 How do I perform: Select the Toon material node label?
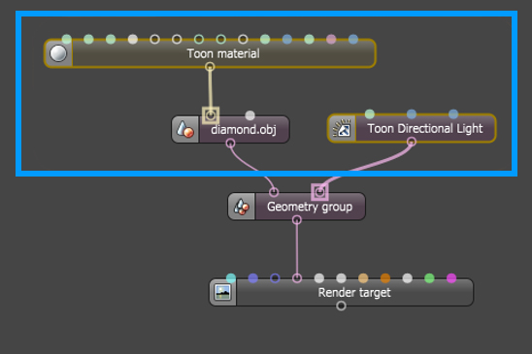point(223,53)
